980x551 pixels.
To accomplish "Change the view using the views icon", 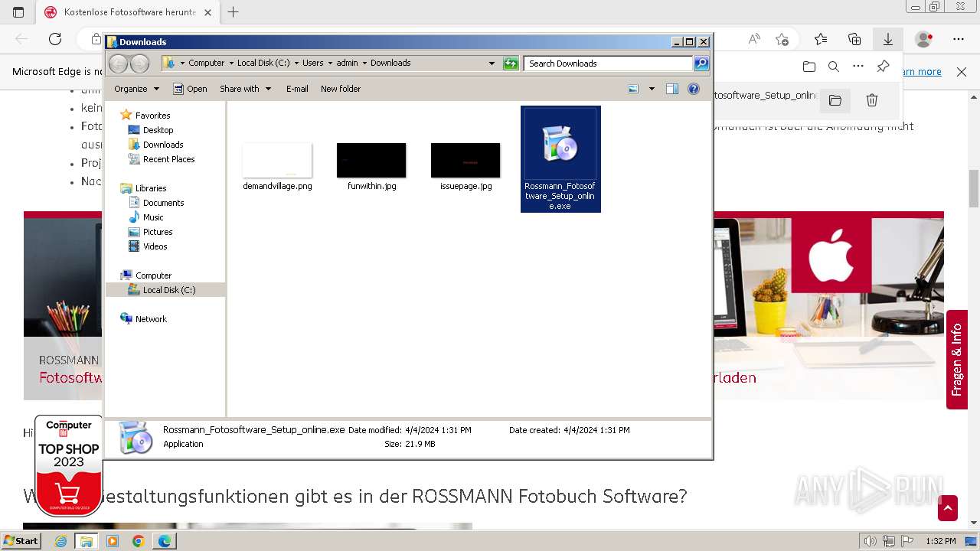I will (x=633, y=89).
